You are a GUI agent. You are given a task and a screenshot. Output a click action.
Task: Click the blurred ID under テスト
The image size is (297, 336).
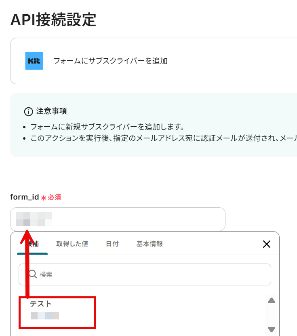(45, 316)
